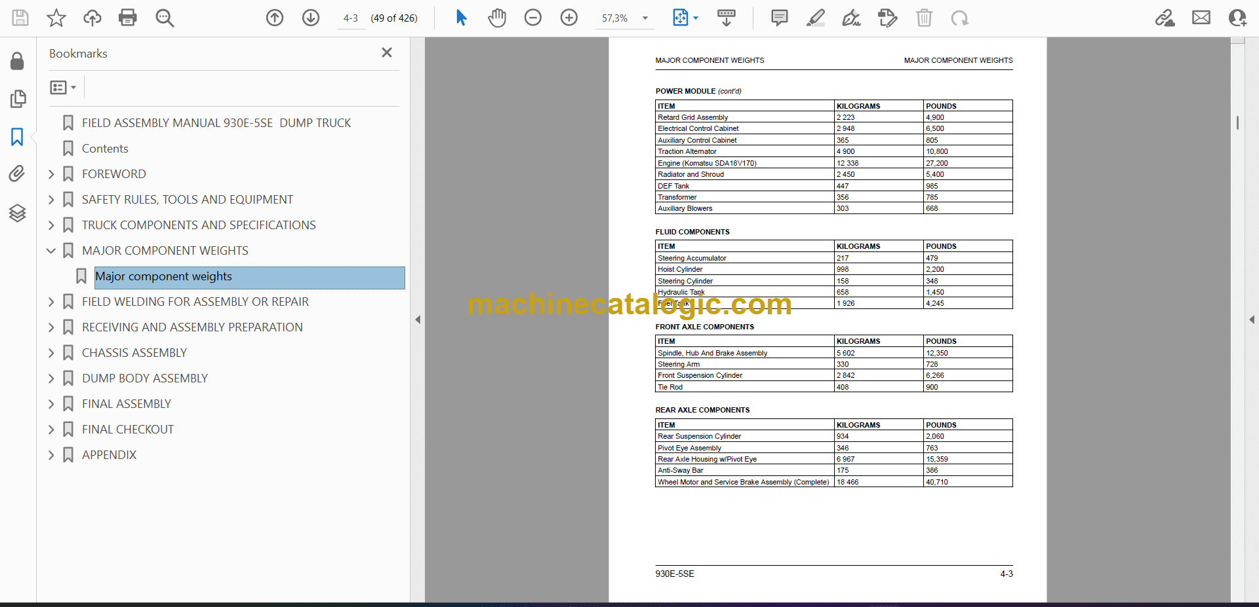Click the "FLUID COMPONENTS" section heading

692,232
